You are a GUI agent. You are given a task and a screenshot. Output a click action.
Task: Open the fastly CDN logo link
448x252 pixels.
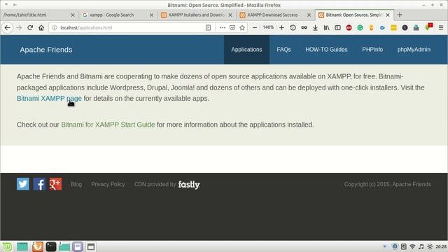pos(189,185)
